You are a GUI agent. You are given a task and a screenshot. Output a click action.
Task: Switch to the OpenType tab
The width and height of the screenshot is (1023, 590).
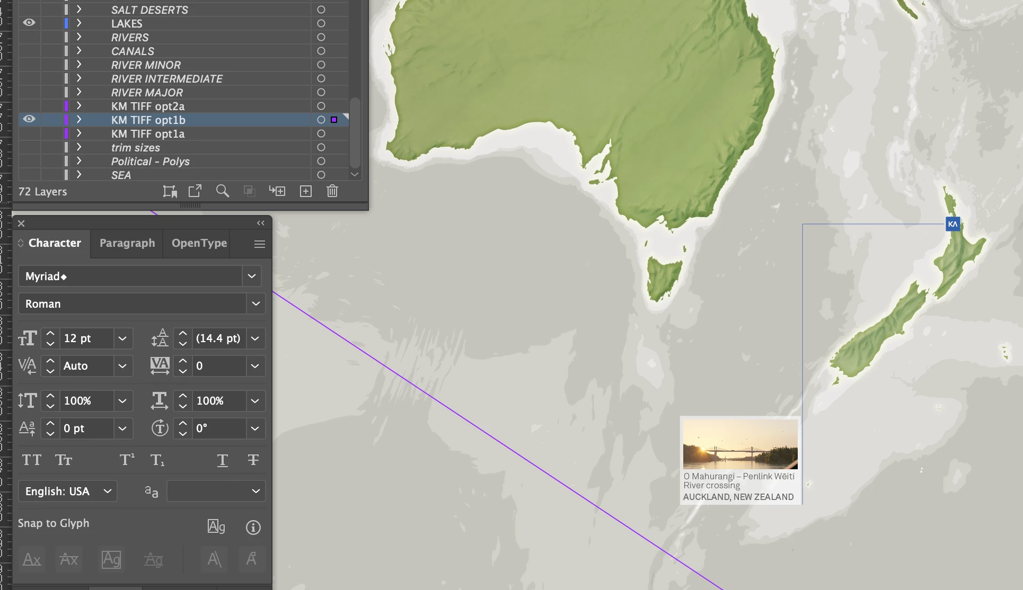199,243
